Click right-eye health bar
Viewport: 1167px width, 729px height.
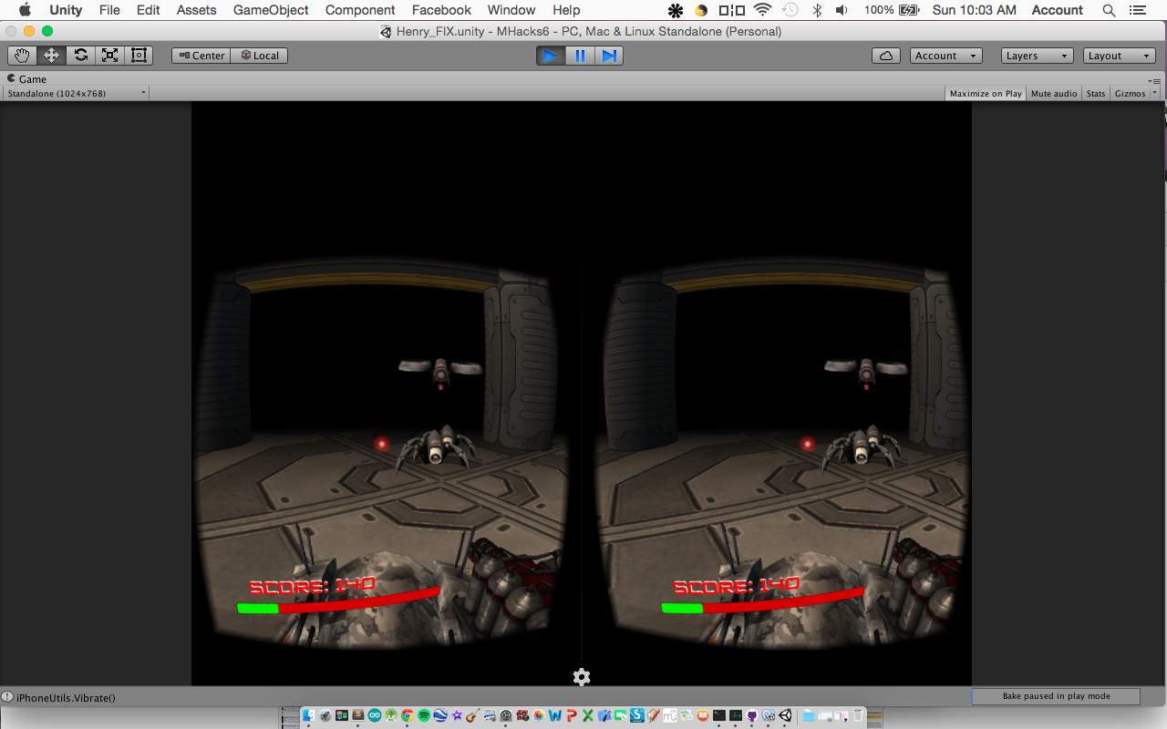click(762, 601)
